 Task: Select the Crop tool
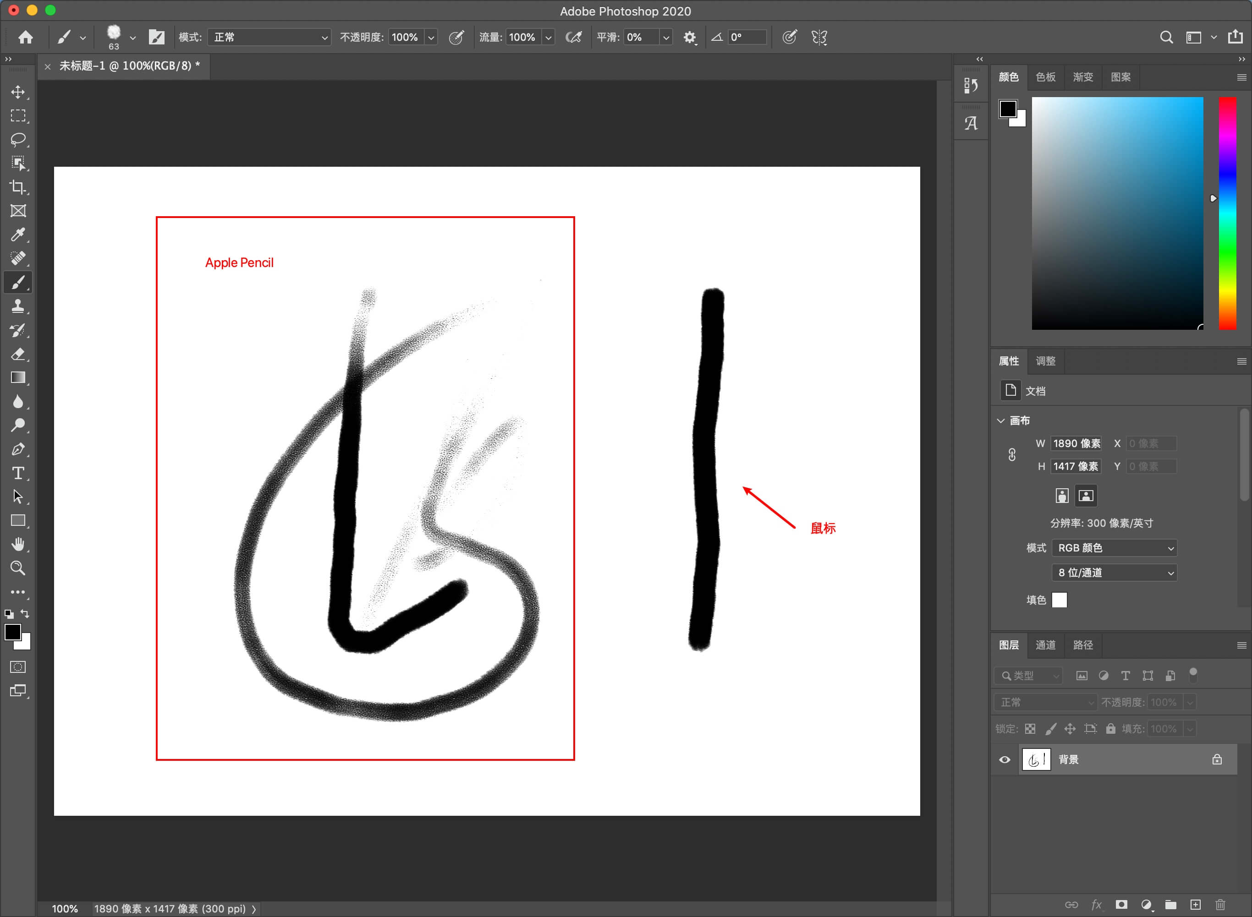coord(18,187)
